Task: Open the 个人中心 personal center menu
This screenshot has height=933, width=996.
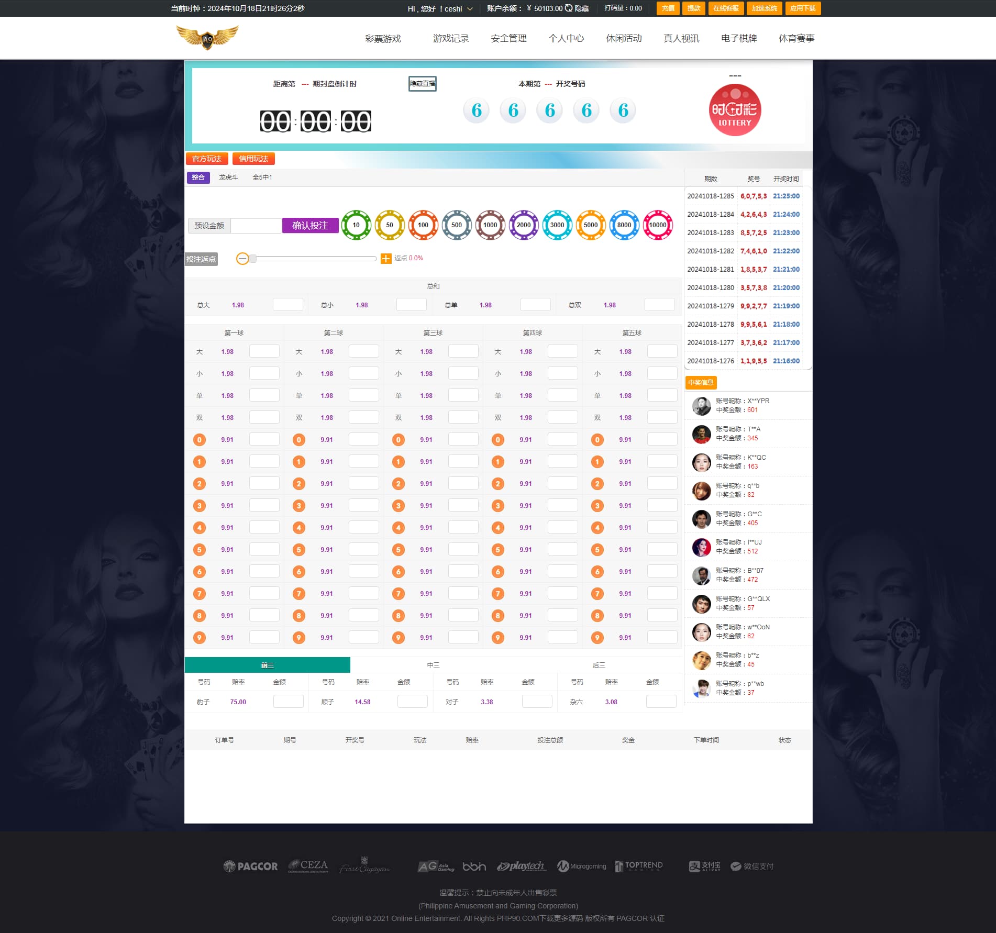Action: pos(566,38)
